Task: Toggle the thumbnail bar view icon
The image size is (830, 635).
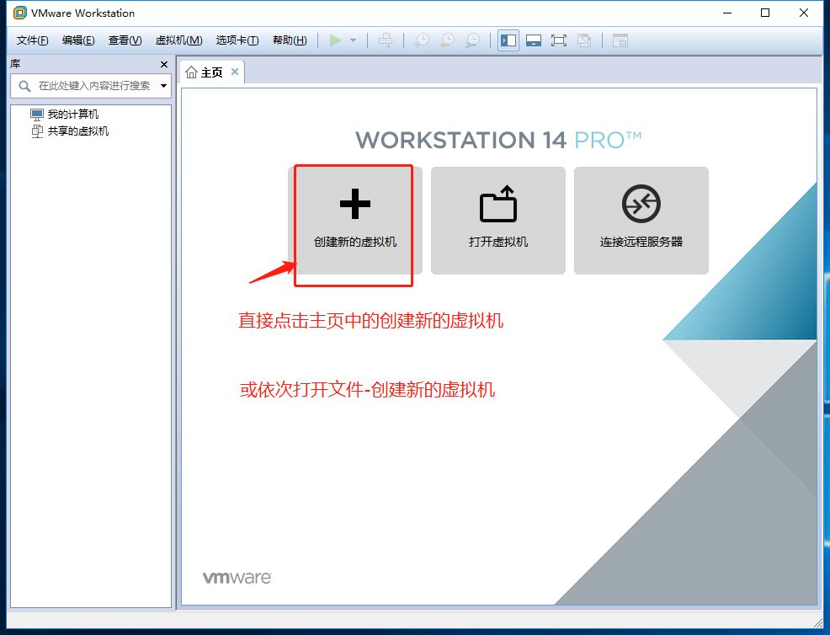Action: 534,40
